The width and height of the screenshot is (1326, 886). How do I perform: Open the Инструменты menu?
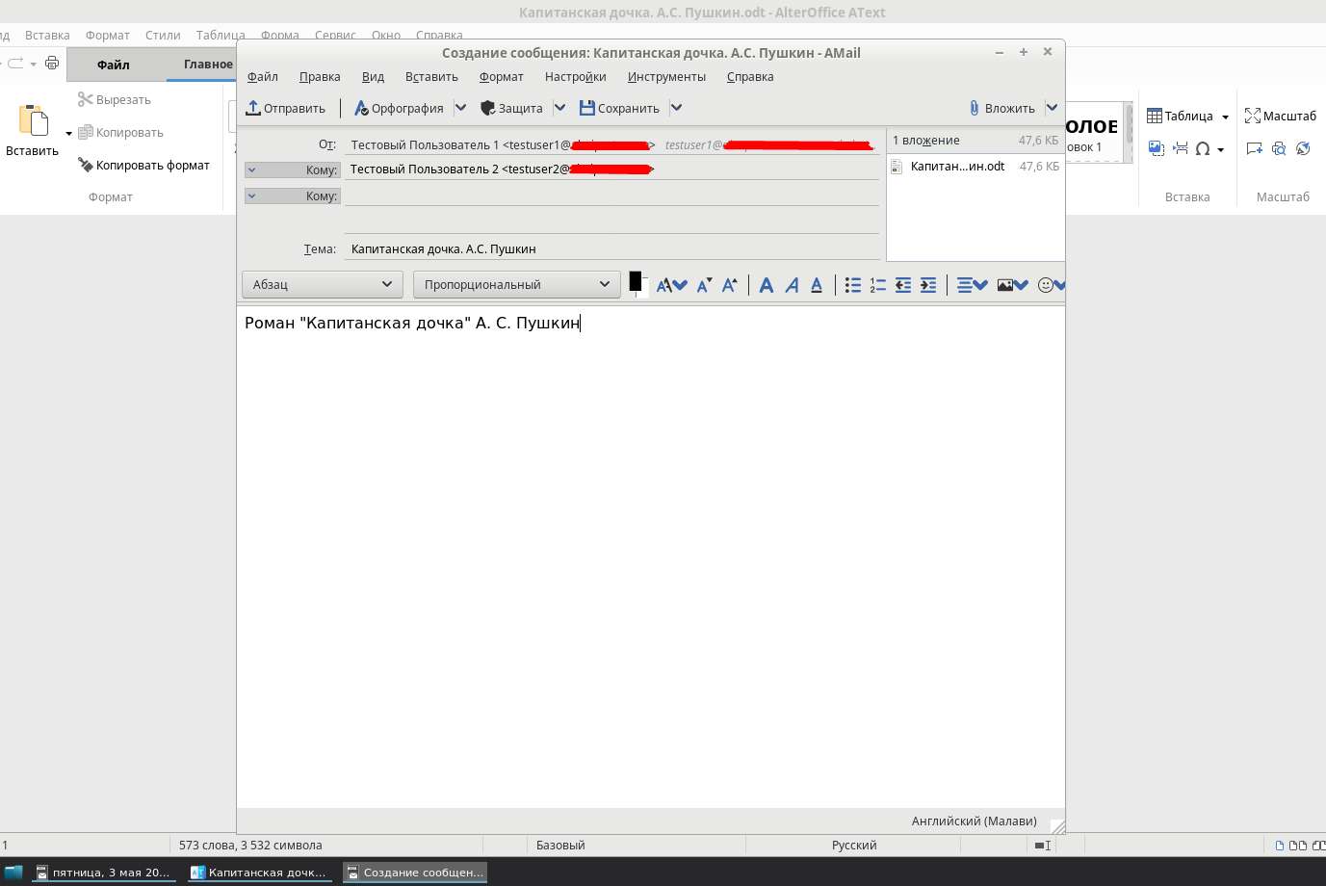(666, 77)
